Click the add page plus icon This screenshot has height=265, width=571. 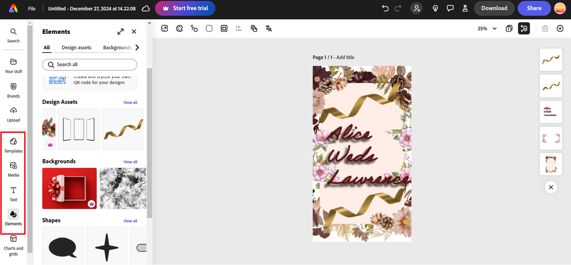pyautogui.click(x=560, y=29)
